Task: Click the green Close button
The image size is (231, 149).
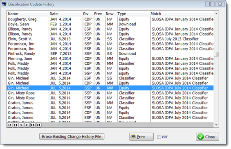Action: click(x=207, y=137)
